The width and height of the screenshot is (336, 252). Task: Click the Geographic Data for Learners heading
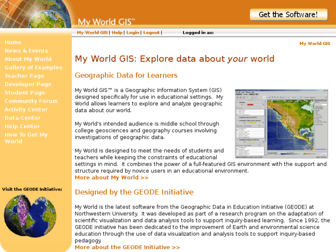tap(126, 75)
